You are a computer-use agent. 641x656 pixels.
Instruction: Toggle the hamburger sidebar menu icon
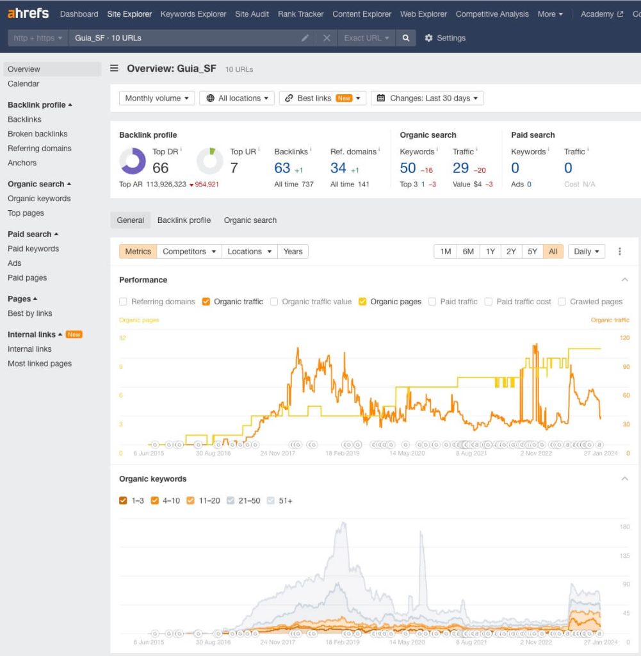[x=114, y=69]
